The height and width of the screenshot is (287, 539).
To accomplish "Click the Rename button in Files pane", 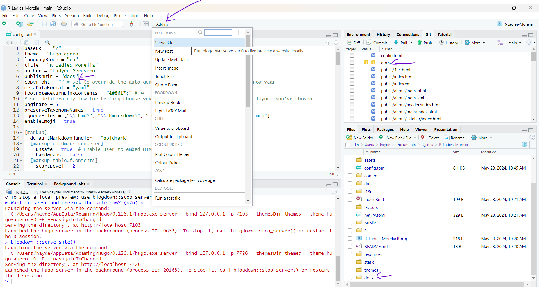I will [x=457, y=138].
